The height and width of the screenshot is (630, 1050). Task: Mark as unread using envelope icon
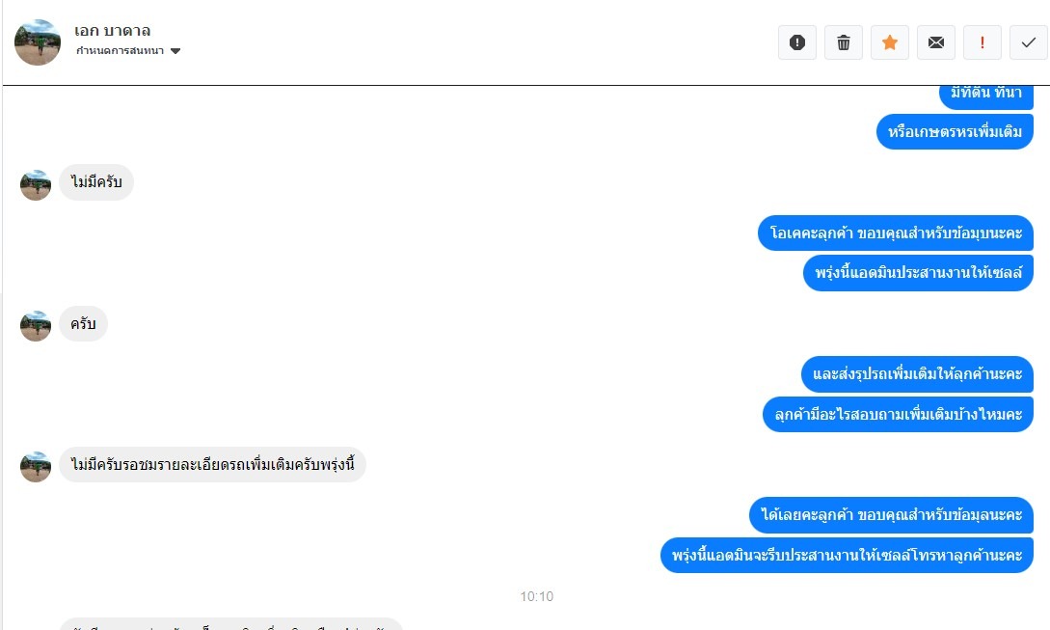pyautogui.click(x=935, y=42)
